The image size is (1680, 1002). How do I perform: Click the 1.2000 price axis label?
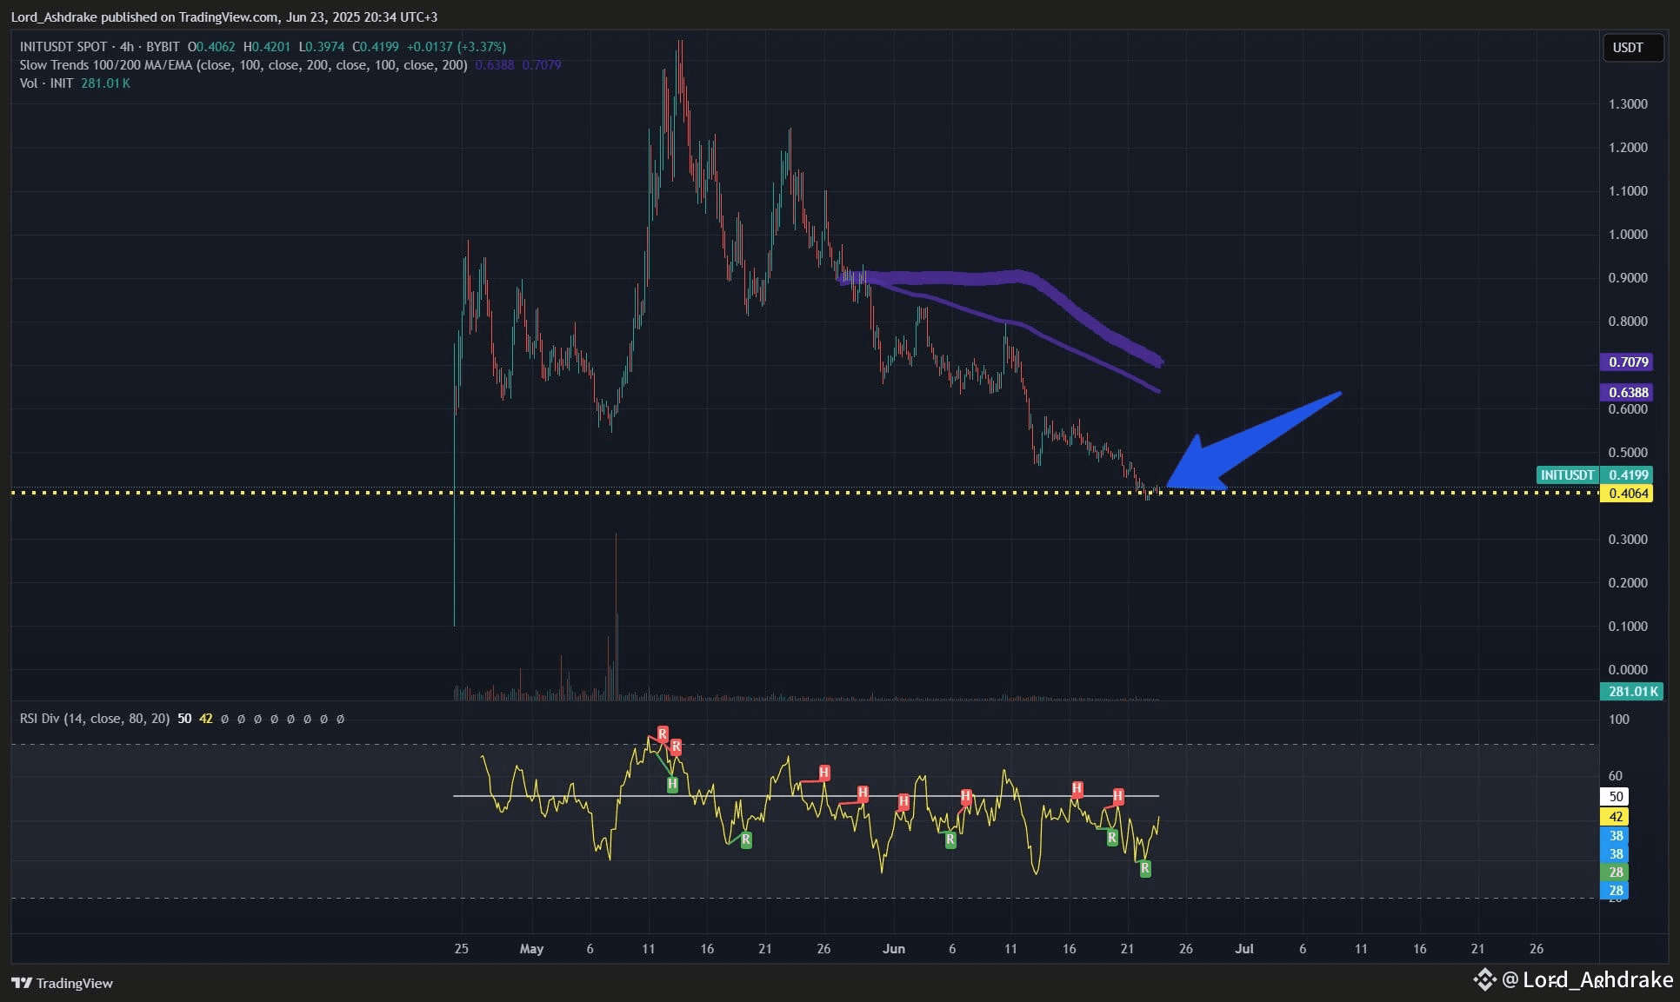(1628, 148)
